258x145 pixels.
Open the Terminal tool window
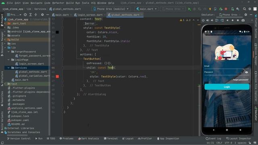[x=111, y=139]
